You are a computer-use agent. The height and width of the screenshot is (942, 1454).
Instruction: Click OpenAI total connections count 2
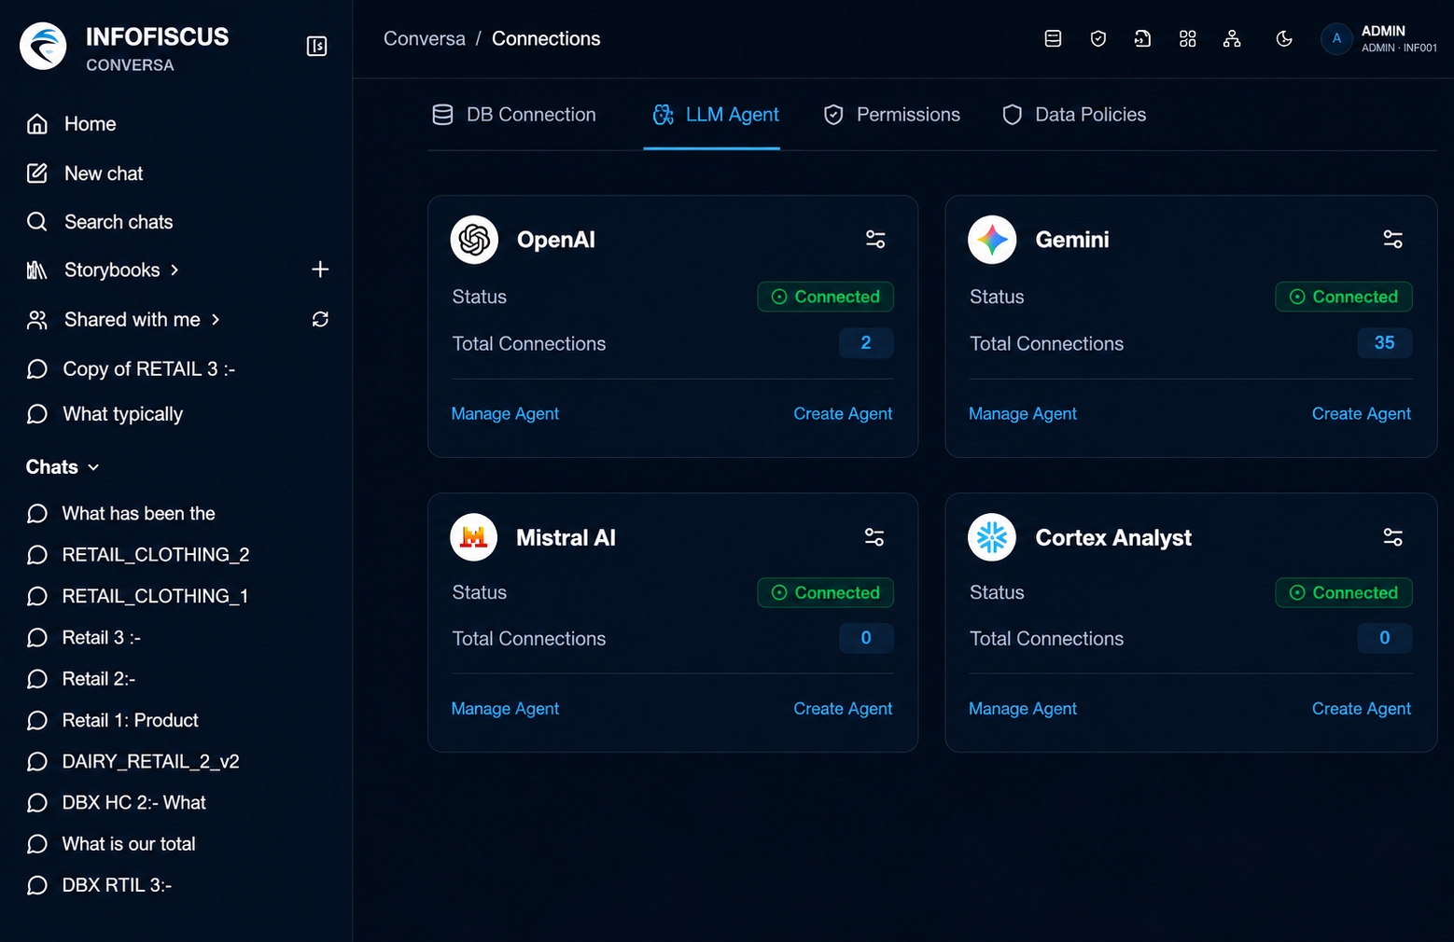tap(866, 343)
